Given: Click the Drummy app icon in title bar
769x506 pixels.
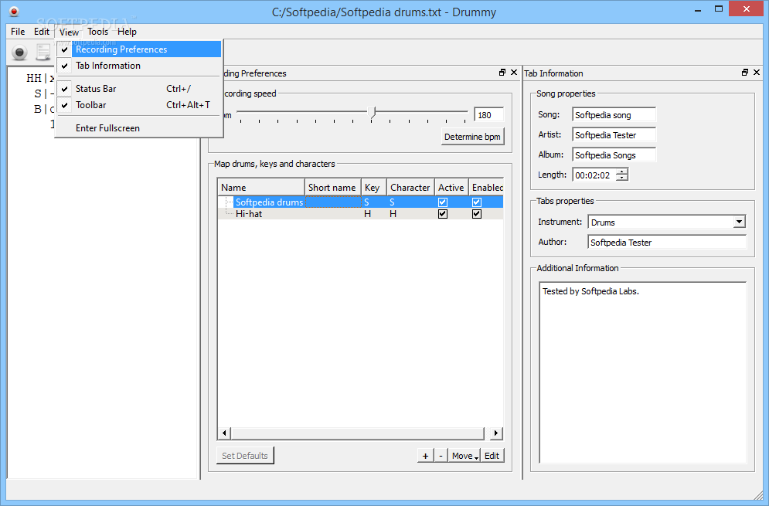Looking at the screenshot, I should tap(14, 12).
